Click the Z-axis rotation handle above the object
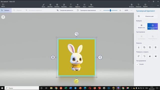 point(76,34)
